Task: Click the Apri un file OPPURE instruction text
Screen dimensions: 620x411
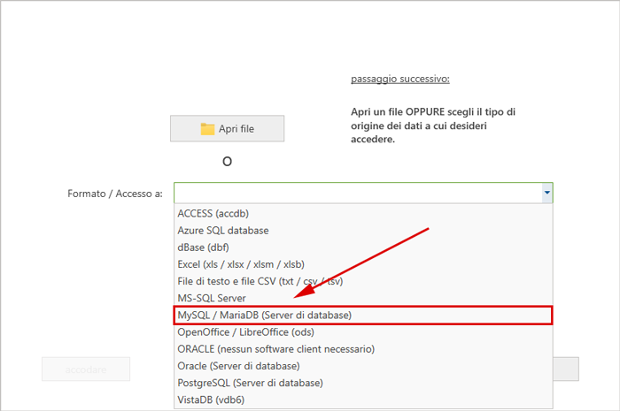Action: coord(433,126)
